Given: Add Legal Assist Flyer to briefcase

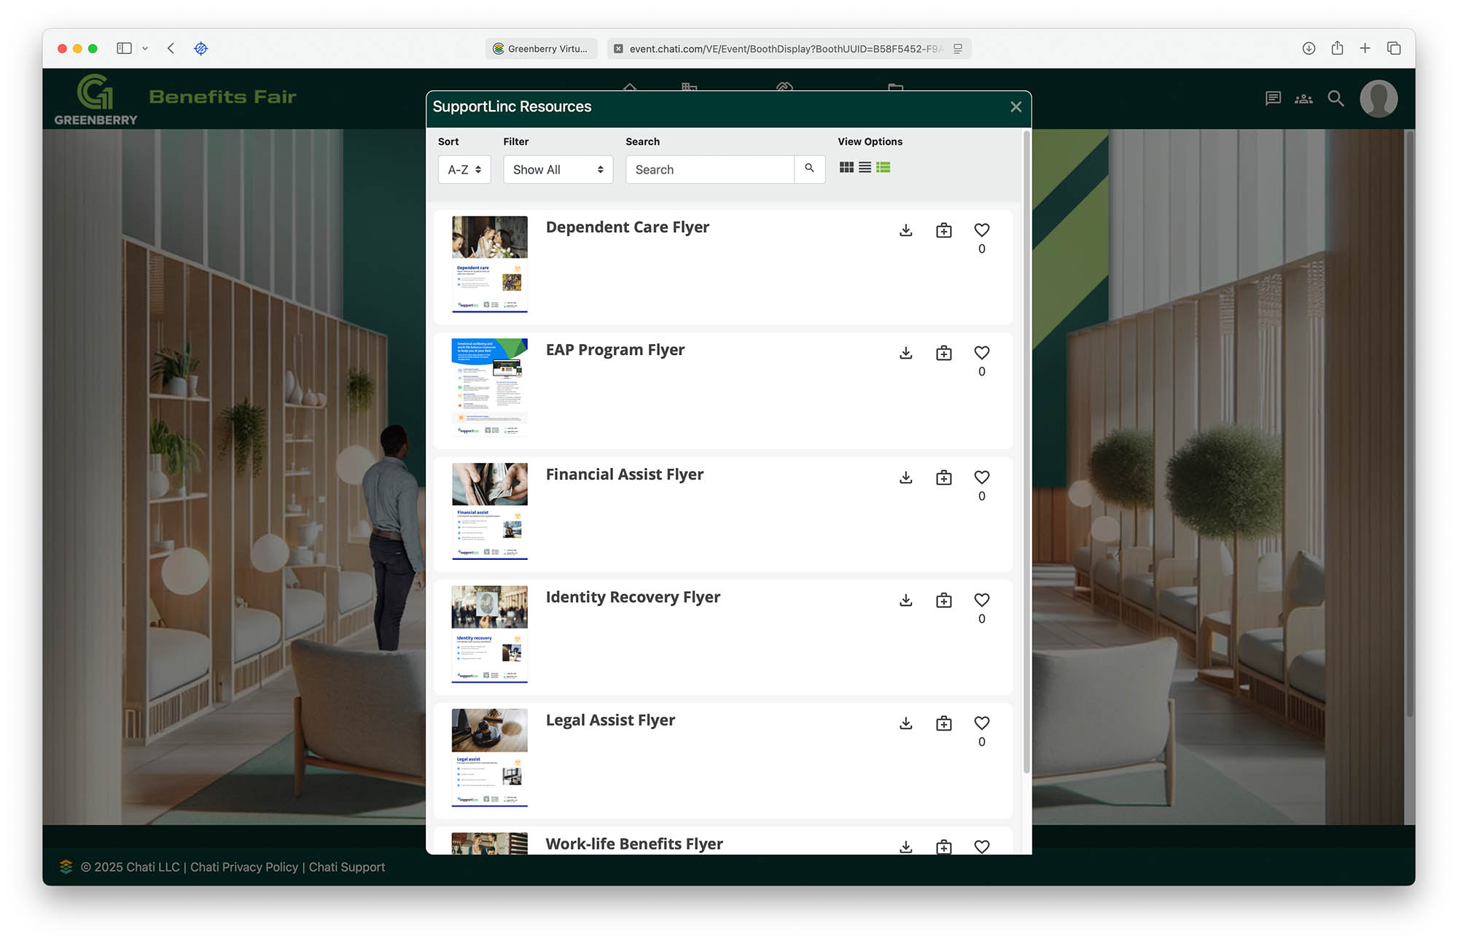Looking at the screenshot, I should click(x=943, y=723).
